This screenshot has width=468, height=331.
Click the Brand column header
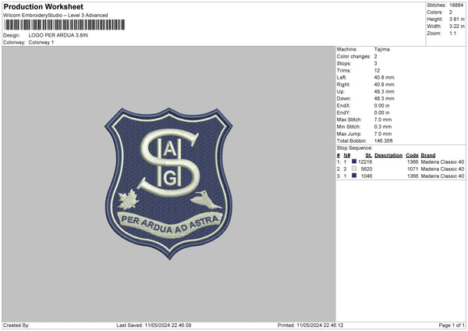pyautogui.click(x=428, y=155)
